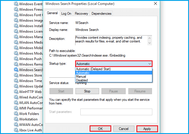This screenshot has height=134, width=189.
Task: Select Workstation row in services list
Action: 28,119
